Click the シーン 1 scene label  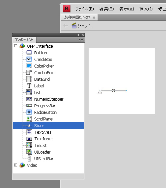84,26
